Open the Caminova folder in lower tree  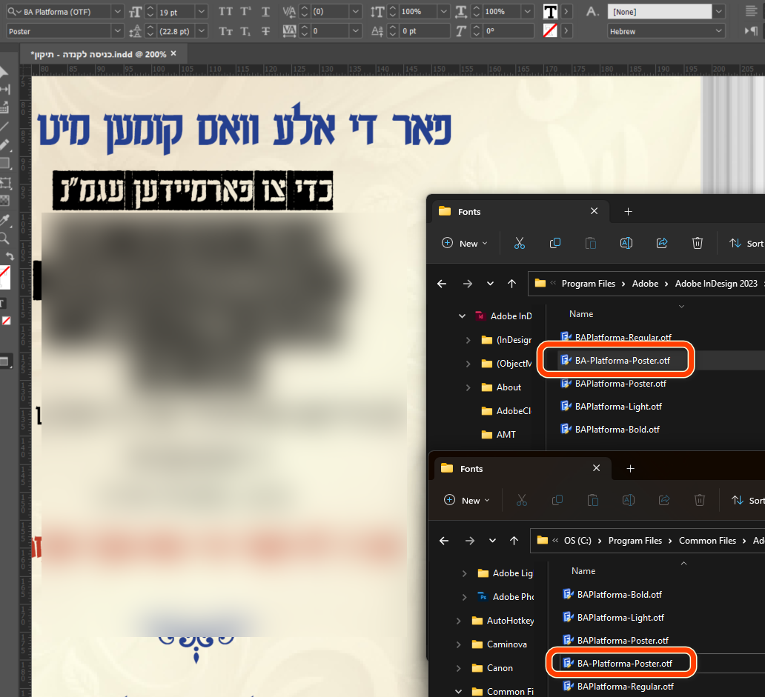pos(506,644)
